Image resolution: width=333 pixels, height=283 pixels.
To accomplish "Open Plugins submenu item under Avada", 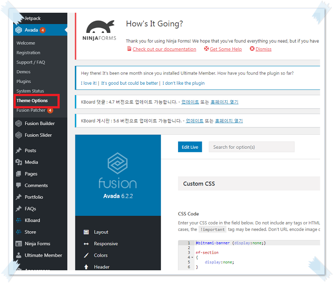I will point(24,81).
